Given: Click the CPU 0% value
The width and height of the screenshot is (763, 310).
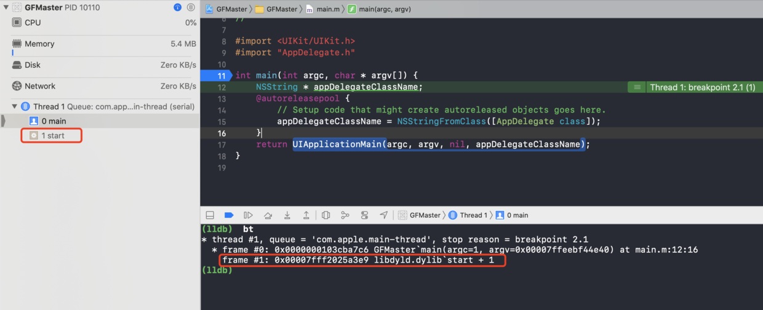Looking at the screenshot, I should point(191,23).
